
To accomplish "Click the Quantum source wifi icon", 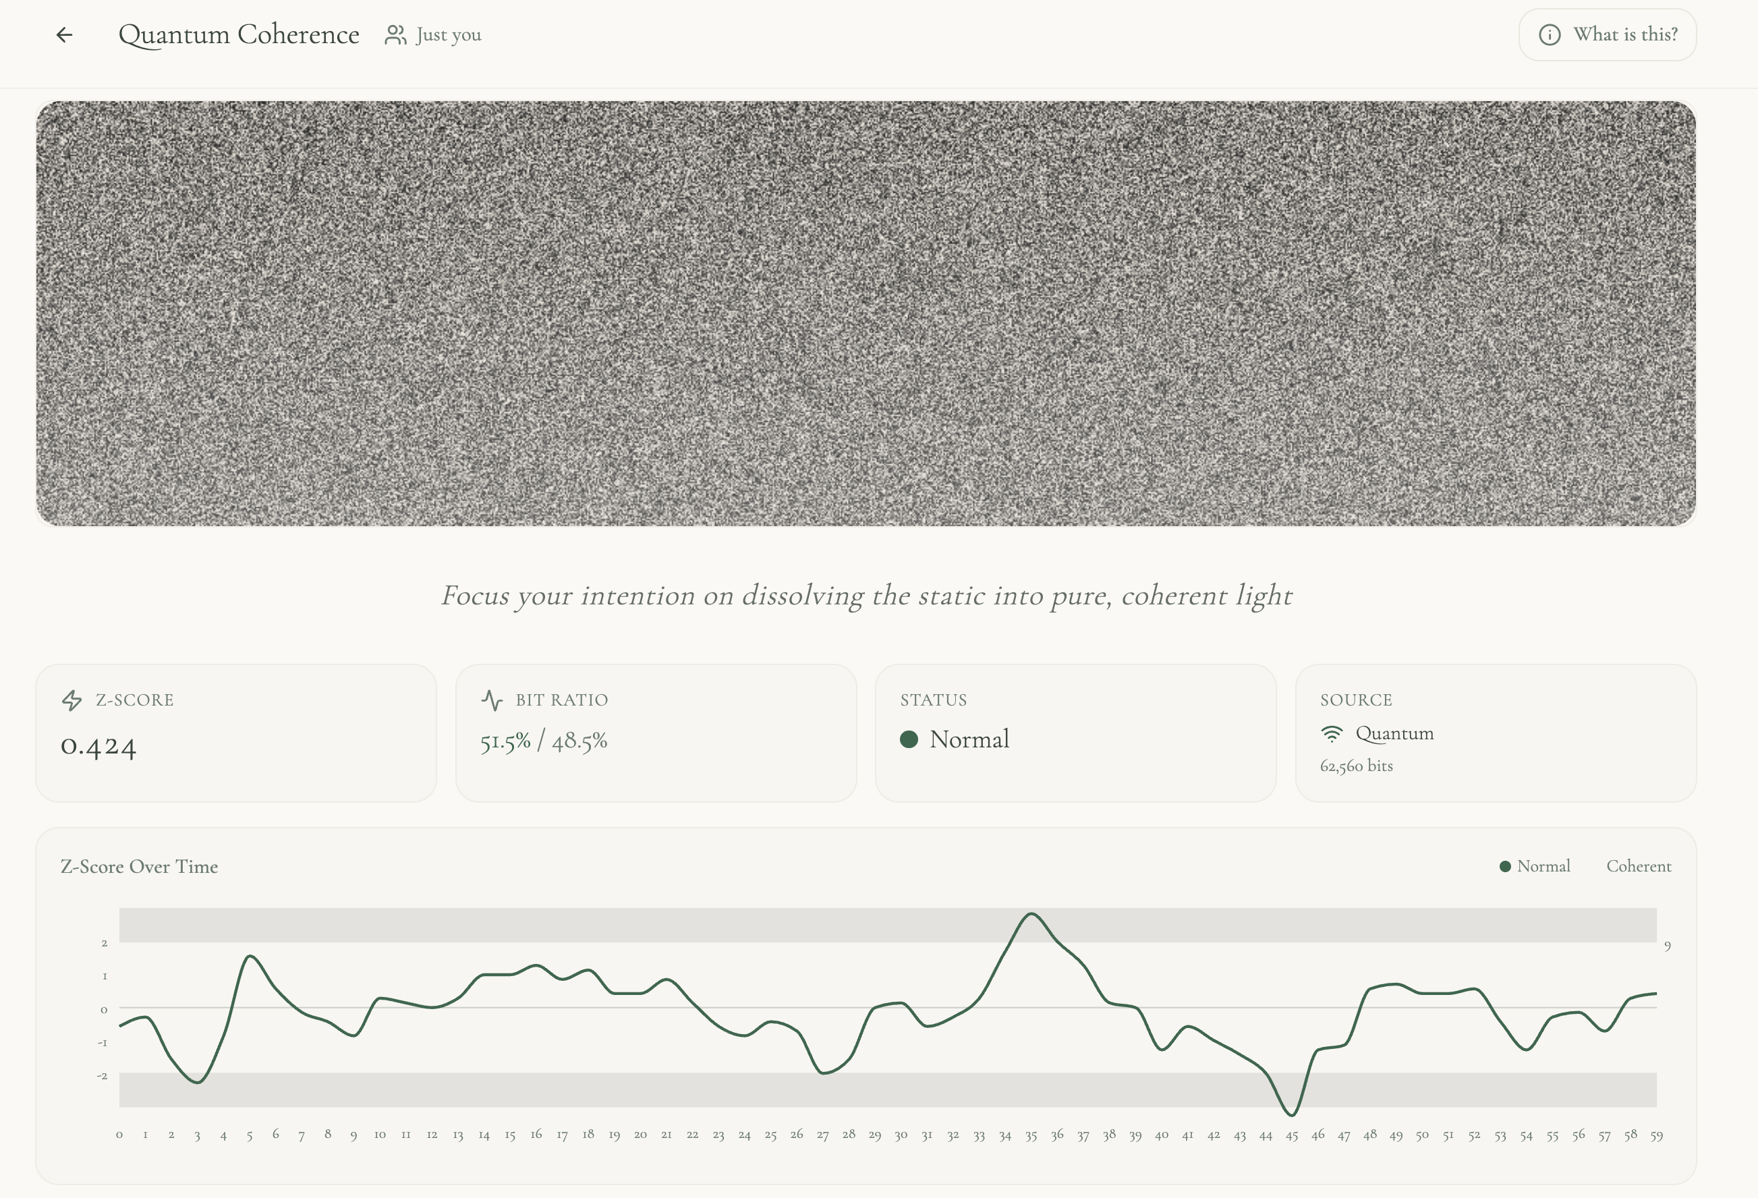I will (1332, 734).
